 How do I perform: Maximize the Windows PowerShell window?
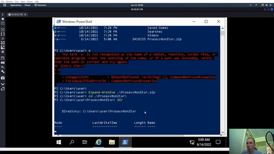tap(206, 21)
